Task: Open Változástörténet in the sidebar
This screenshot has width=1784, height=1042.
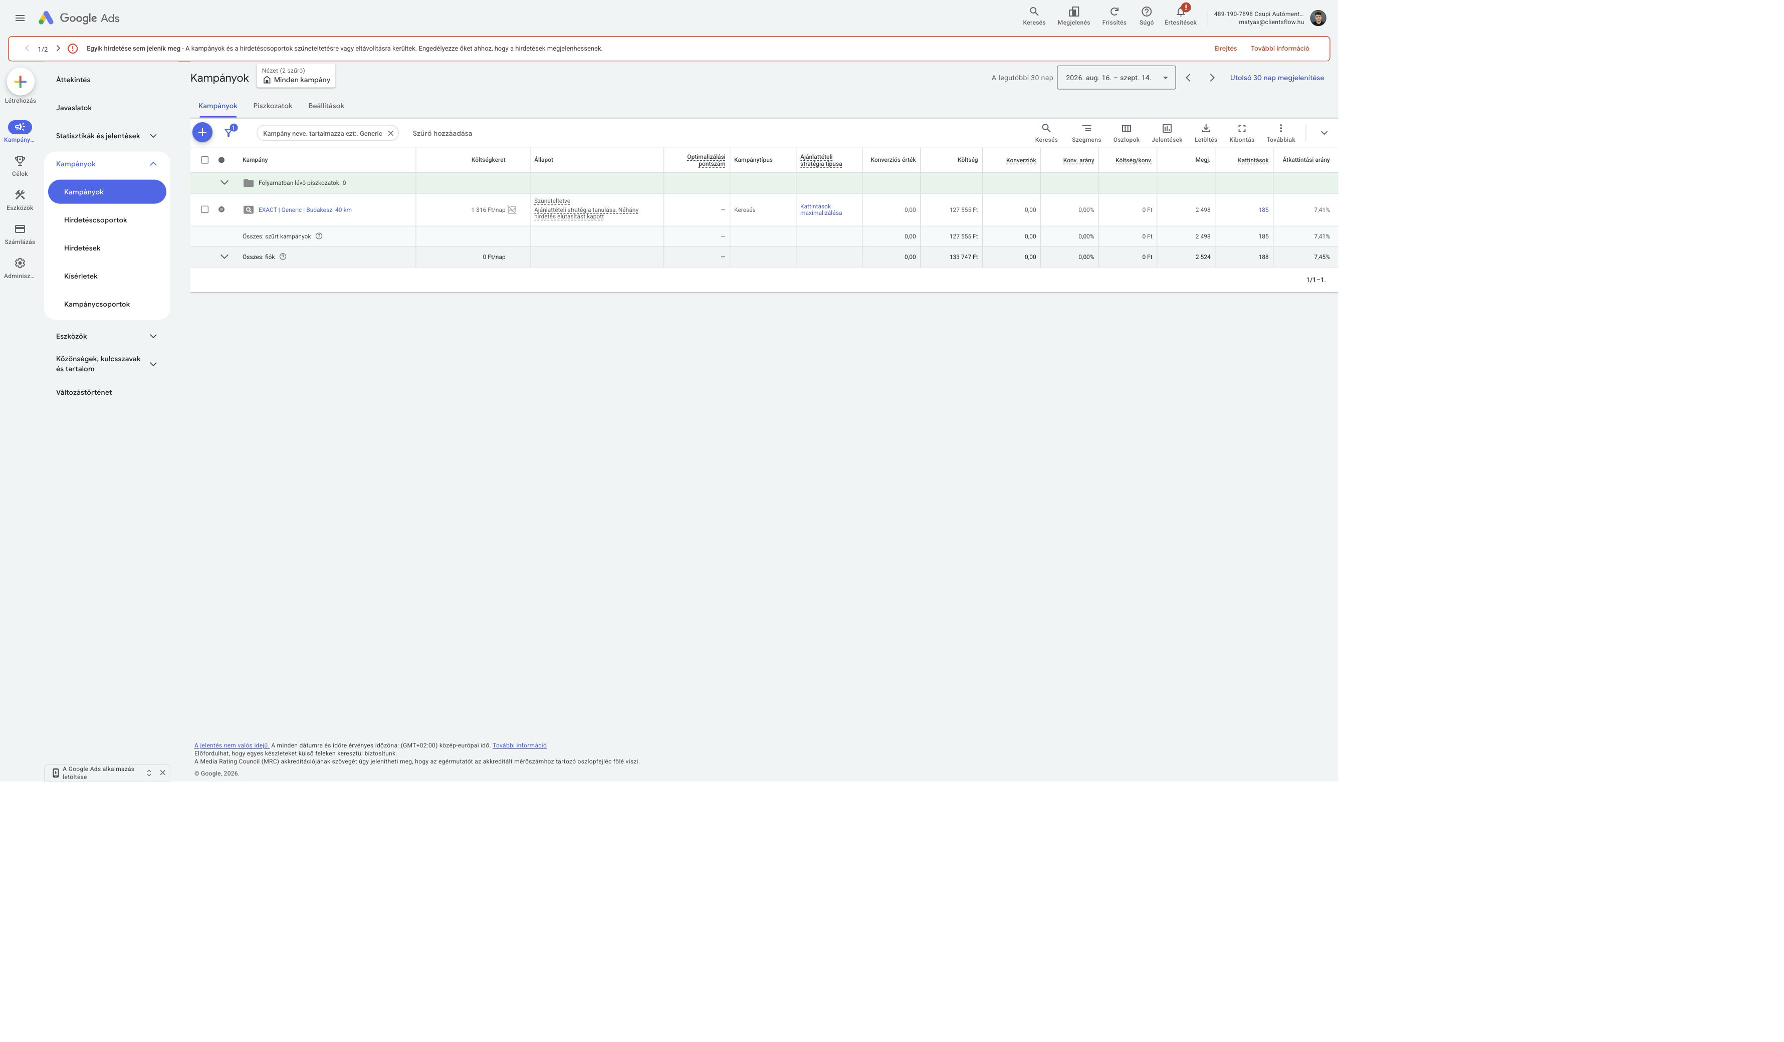Action: 84,392
